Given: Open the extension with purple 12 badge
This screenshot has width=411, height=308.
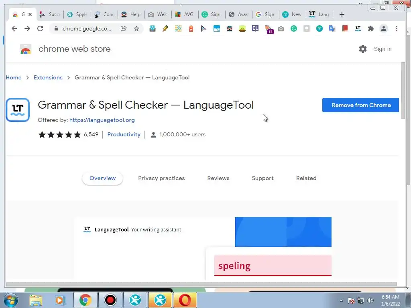Looking at the screenshot, I should click(x=269, y=29).
